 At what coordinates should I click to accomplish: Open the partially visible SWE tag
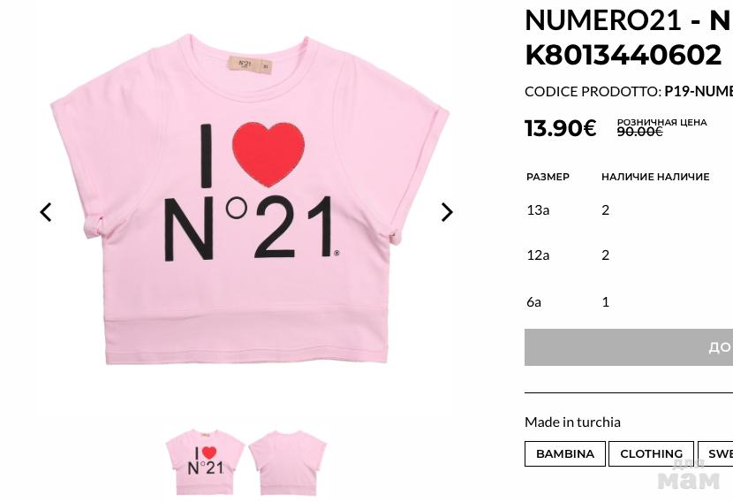coord(718,453)
